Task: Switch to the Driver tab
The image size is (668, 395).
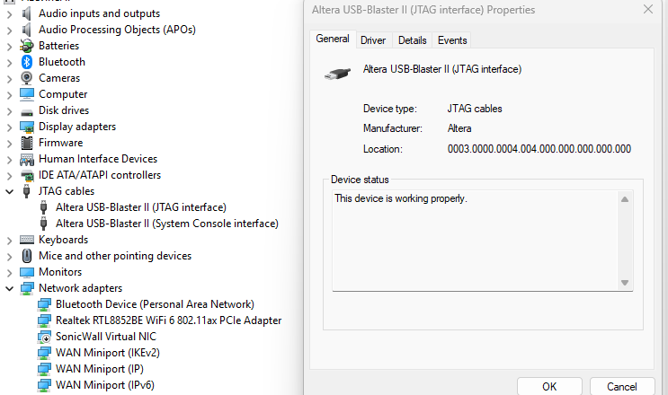Action: click(x=373, y=40)
